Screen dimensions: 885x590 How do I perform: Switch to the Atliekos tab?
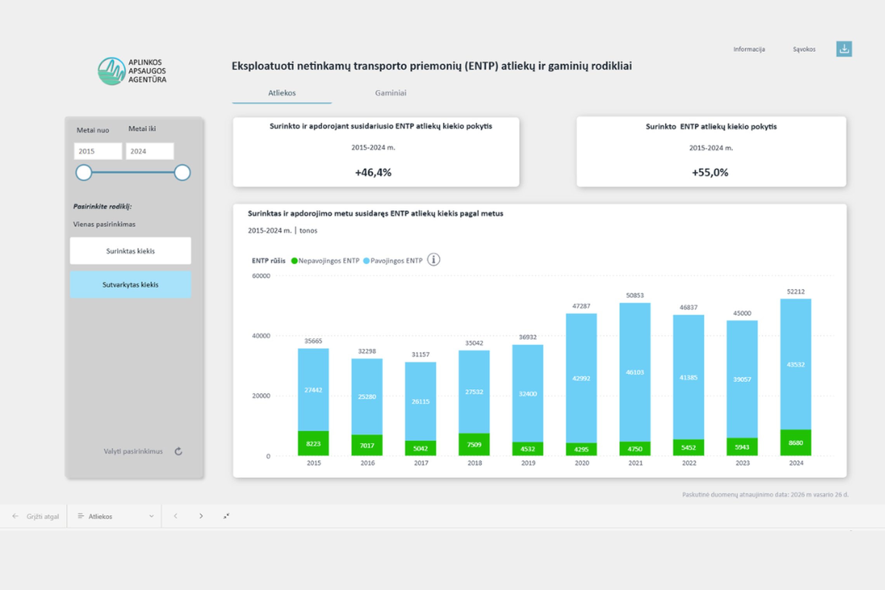(x=282, y=93)
